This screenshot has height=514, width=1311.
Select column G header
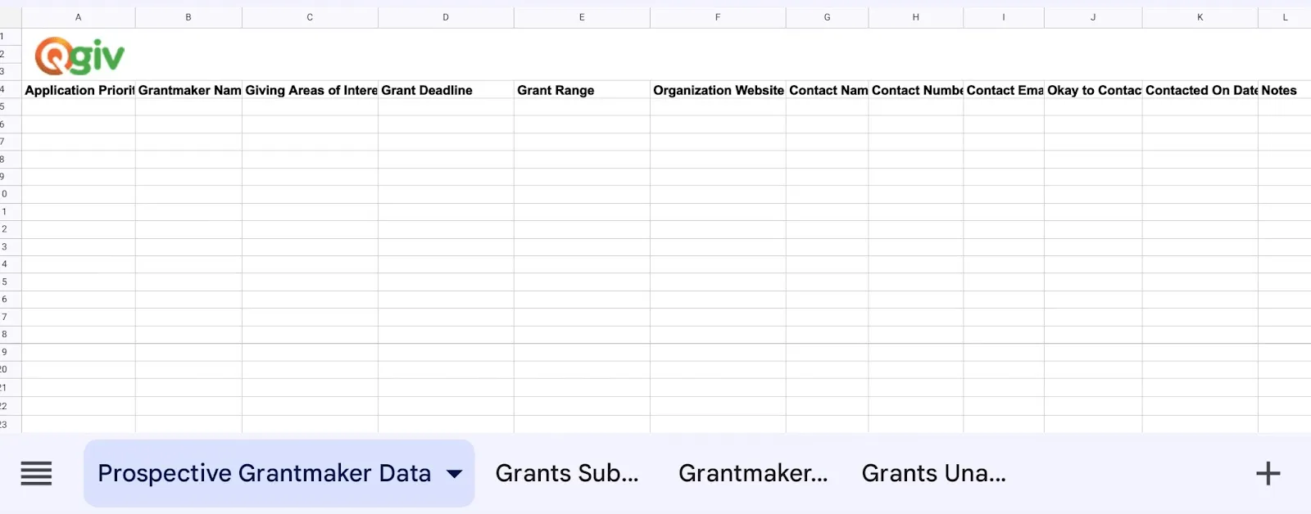[x=827, y=17]
